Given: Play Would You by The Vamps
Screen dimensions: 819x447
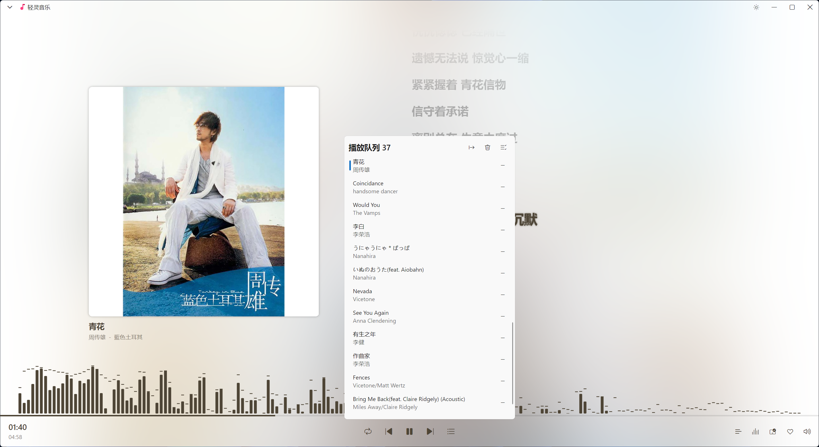Looking at the screenshot, I should [x=429, y=209].
